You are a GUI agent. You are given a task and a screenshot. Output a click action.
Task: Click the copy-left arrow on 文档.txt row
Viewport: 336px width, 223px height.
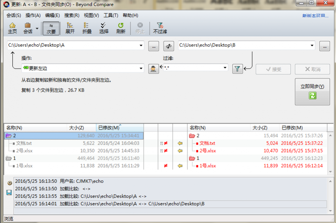click(180, 143)
